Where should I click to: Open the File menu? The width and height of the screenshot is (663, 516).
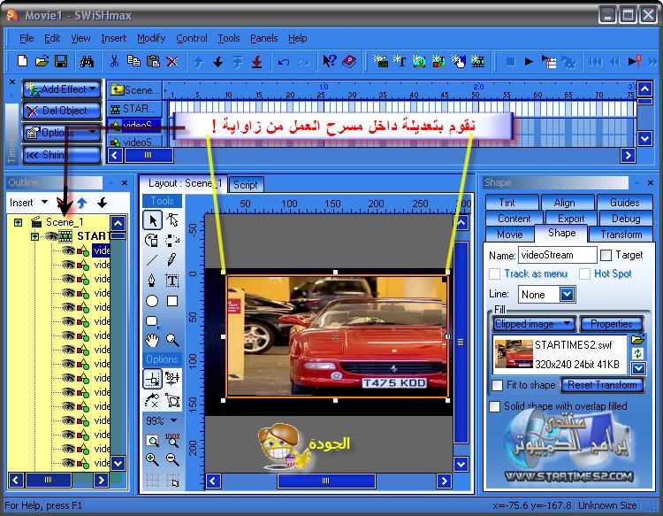(x=27, y=38)
